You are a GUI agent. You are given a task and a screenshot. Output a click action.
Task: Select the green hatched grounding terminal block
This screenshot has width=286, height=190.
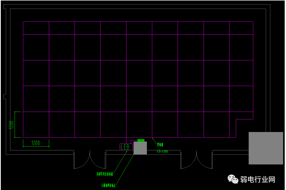(141, 140)
